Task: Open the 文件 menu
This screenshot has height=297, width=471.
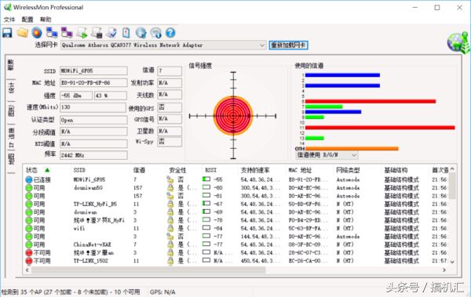Action: [x=9, y=20]
